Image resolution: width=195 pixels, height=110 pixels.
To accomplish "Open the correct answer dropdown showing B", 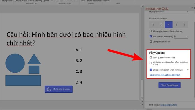I will point(181,36).
